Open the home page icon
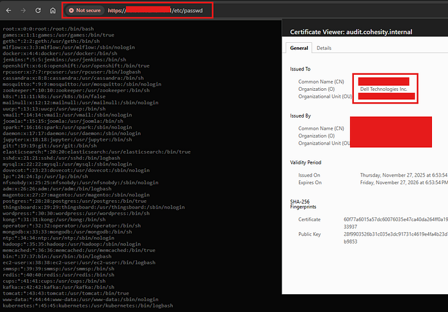The width and height of the screenshot is (448, 312). coord(53,11)
